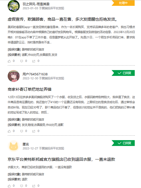The height and width of the screenshot is (188, 141).
Task: Open username 羽之羿风-雨雪其霏 profile
Action: click(x=36, y=4)
